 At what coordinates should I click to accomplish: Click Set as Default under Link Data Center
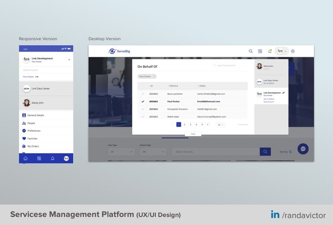269,83
